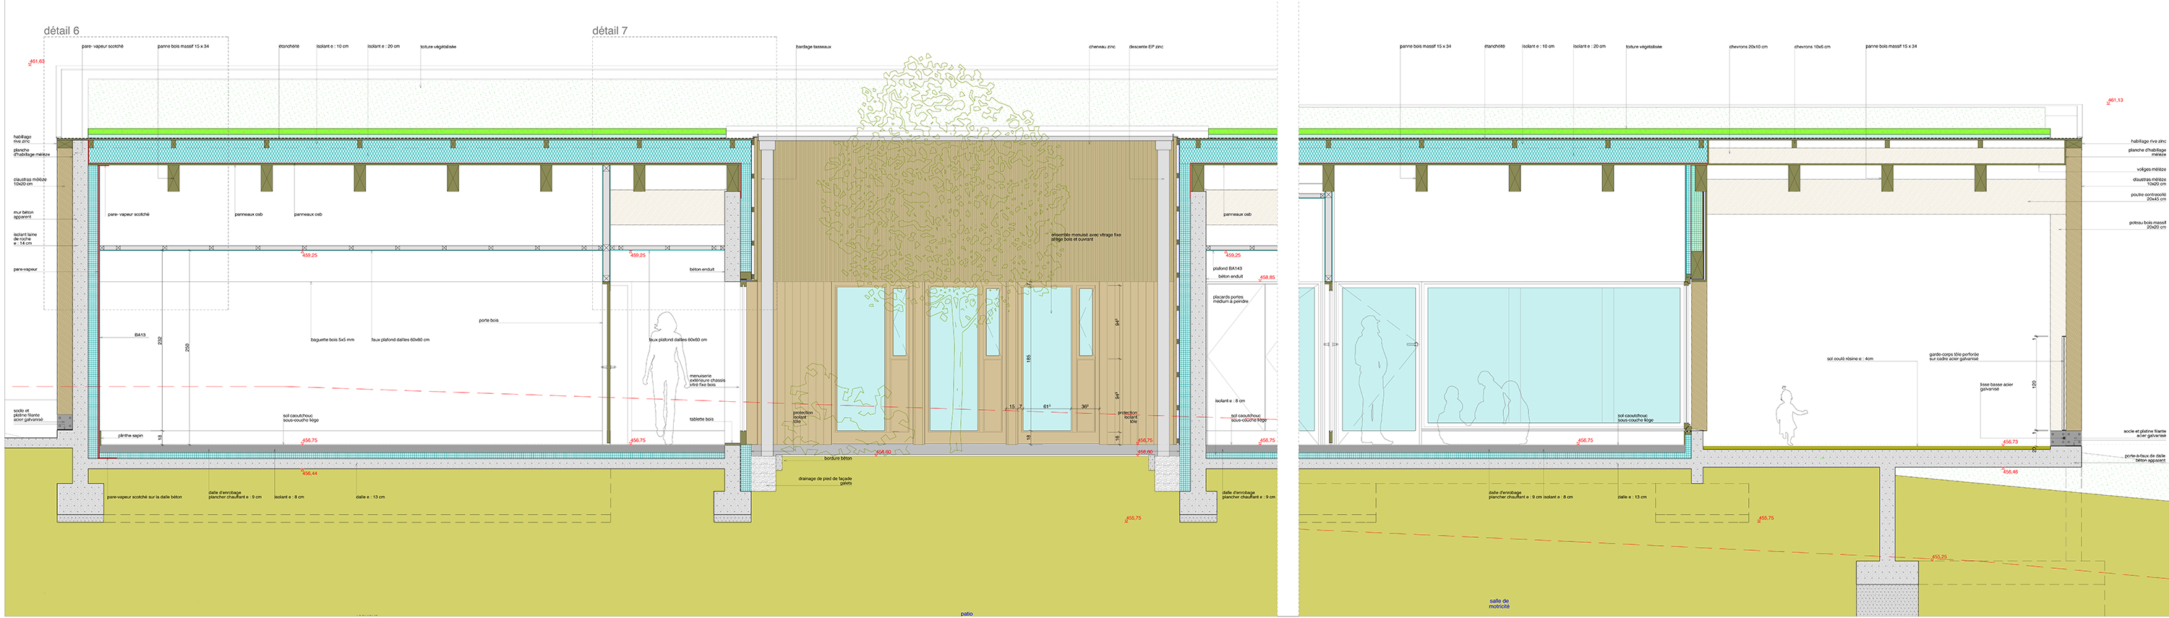Select the running child silhouette
This screenshot has height=618, width=2169.
(1790, 415)
